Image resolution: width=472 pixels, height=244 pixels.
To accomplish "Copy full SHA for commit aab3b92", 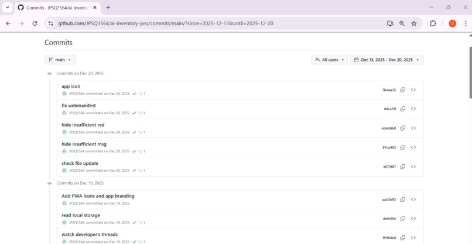I will coord(402,199).
